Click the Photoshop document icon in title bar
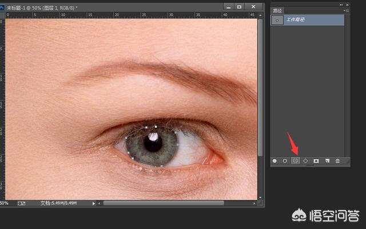 click(3, 7)
